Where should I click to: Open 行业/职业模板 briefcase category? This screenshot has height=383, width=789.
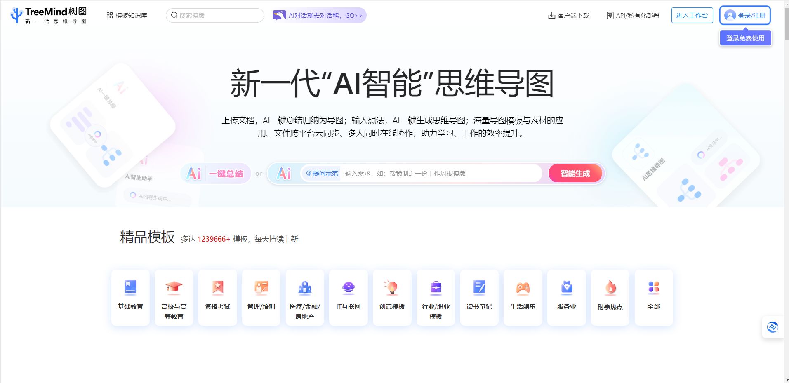436,297
